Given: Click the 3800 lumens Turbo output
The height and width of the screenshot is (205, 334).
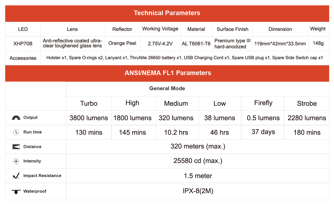Looking at the screenshot, I should [89, 118].
